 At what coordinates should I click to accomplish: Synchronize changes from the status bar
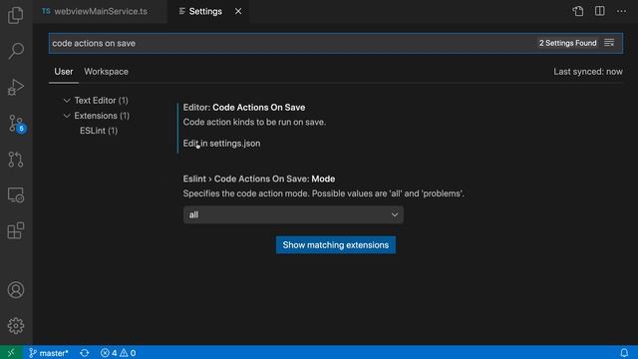click(x=84, y=353)
